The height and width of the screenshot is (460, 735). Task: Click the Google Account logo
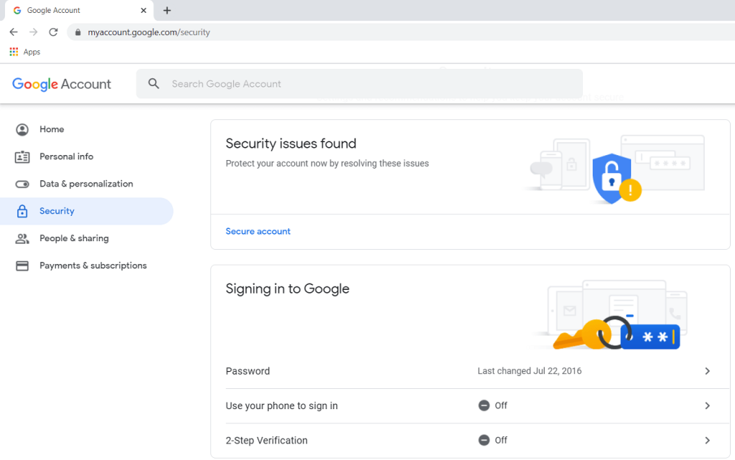point(62,84)
